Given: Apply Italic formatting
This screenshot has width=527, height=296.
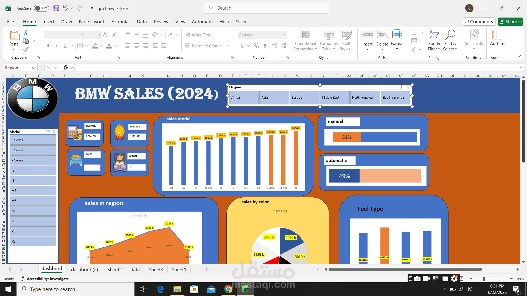Looking at the screenshot, I should point(57,46).
